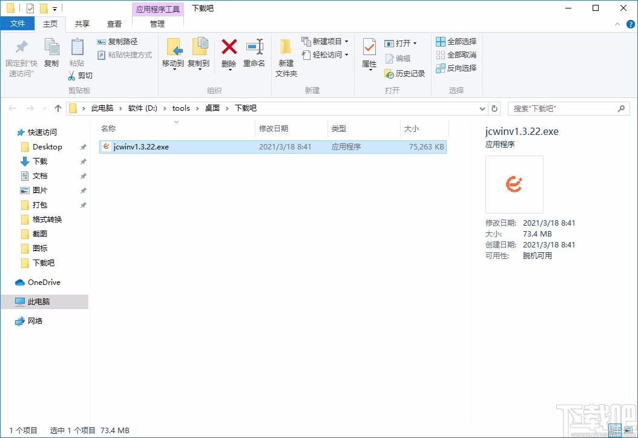
Task: Toggle 反向选择 (Invert selection)
Action: (x=456, y=68)
